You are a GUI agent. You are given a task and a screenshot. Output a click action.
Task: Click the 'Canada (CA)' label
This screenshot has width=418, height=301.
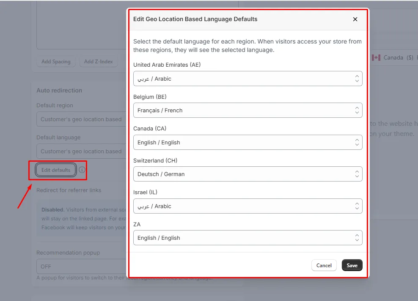point(150,128)
